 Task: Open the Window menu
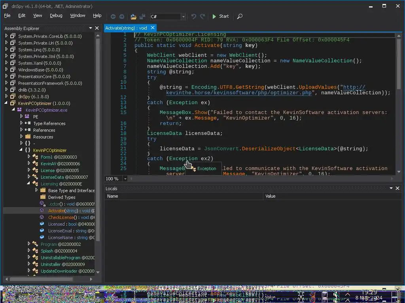pyautogui.click(x=78, y=16)
